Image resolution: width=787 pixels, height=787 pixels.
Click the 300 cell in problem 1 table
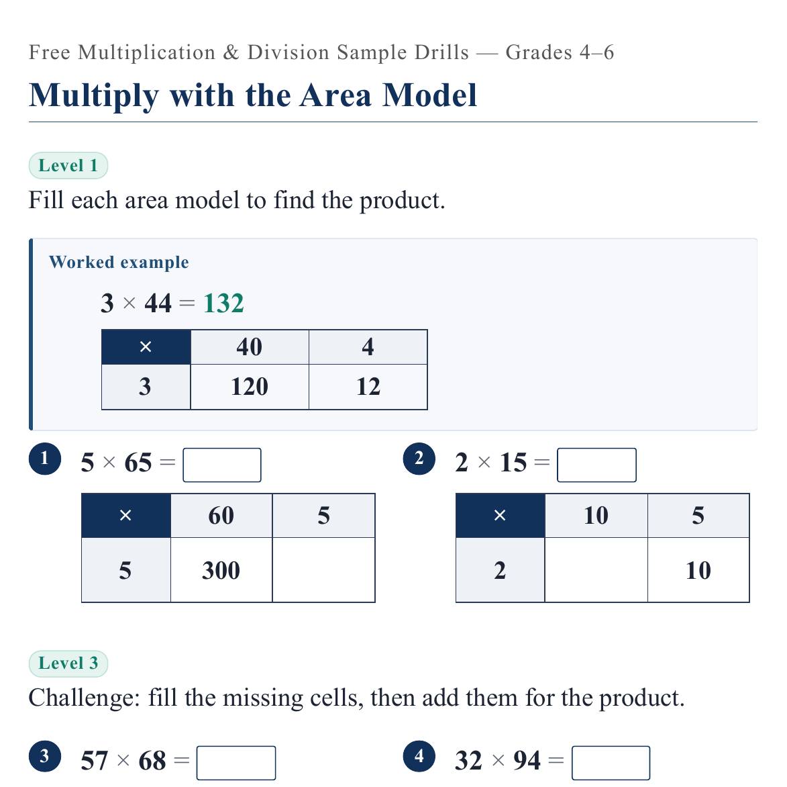point(221,569)
